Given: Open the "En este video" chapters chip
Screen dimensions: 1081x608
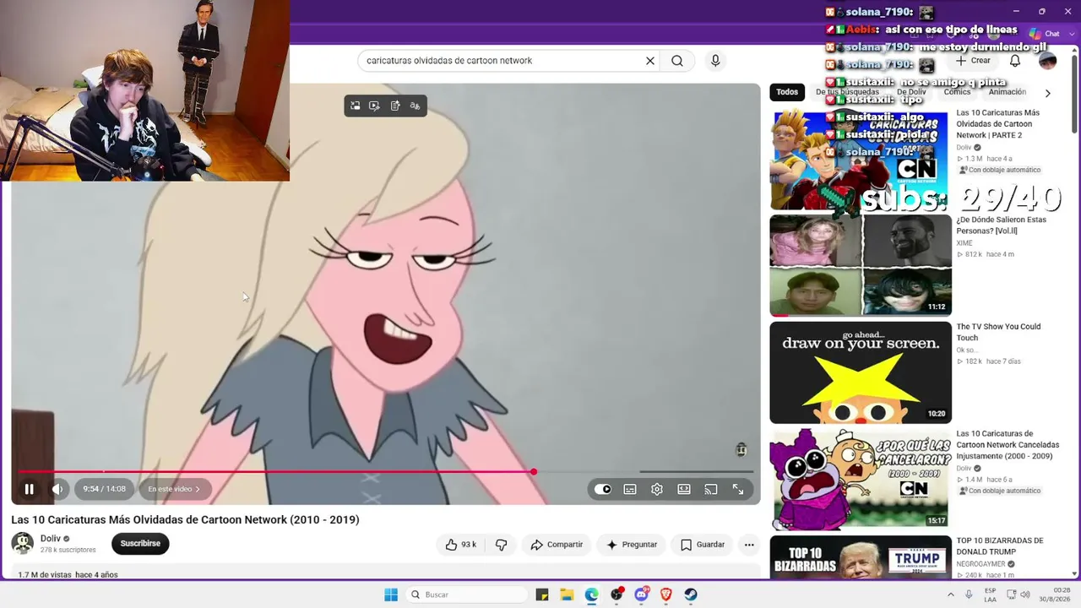Looking at the screenshot, I should coord(174,489).
